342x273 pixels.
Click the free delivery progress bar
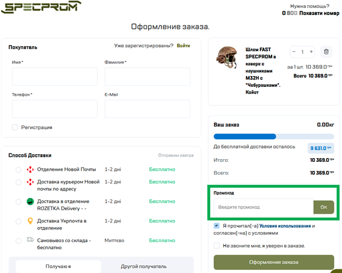point(274,137)
